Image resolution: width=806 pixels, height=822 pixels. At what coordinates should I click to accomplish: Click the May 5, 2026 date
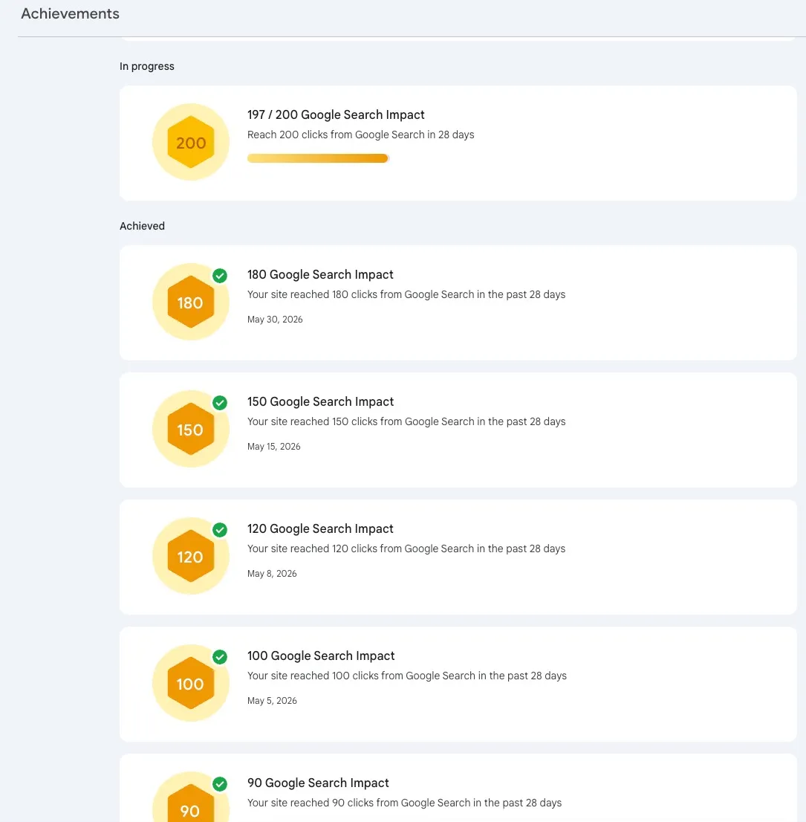(x=272, y=701)
